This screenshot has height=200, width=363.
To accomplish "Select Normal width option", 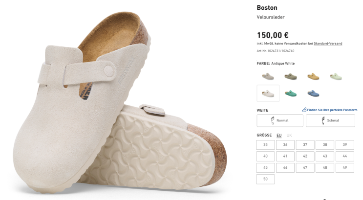I will pyautogui.click(x=280, y=120).
